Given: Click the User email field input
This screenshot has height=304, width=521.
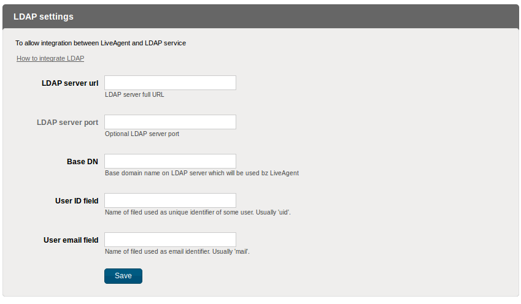Looking at the screenshot, I should (170, 240).
